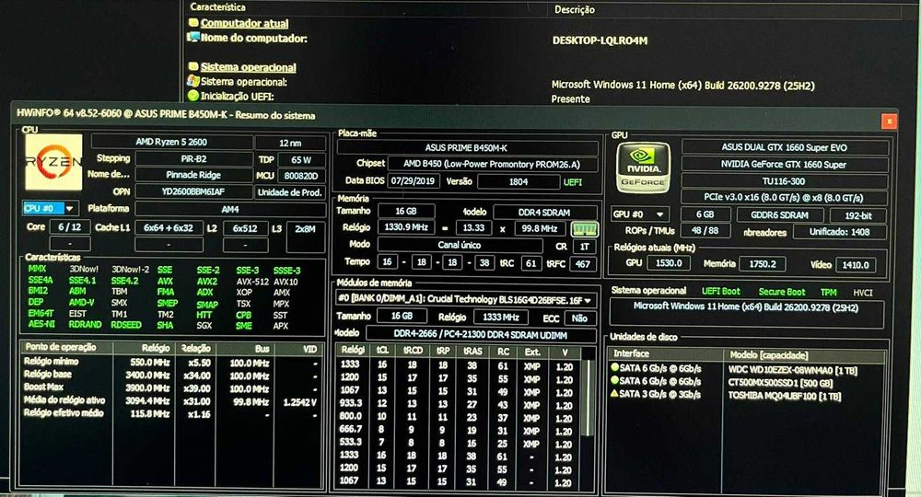
Task: Click the TU116-300 GPU chip field
Action: click(784, 181)
